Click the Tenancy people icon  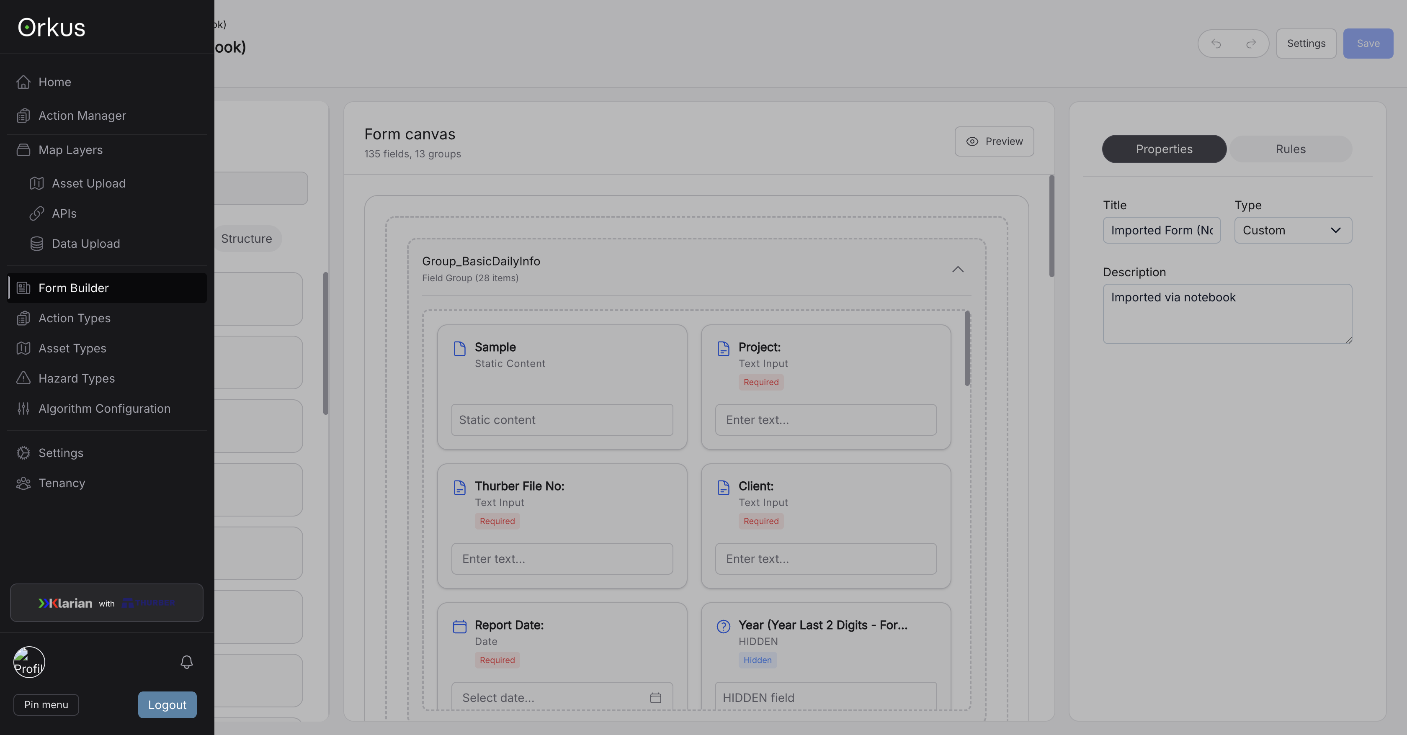tap(23, 483)
